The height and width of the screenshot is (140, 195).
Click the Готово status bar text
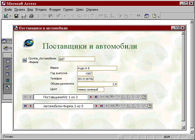(x=8, y=137)
